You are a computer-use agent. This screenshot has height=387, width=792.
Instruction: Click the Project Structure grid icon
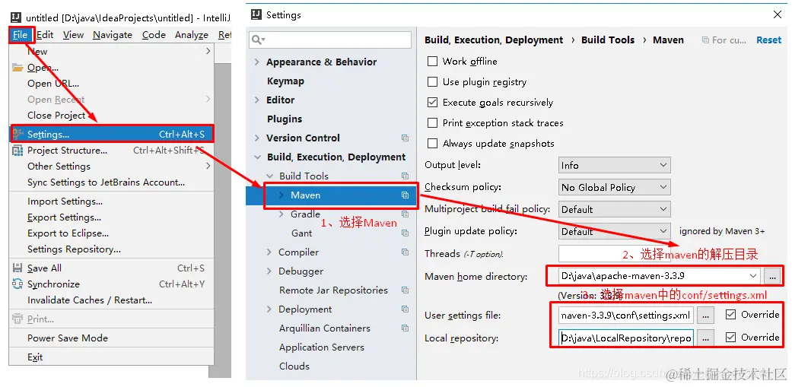click(x=17, y=151)
